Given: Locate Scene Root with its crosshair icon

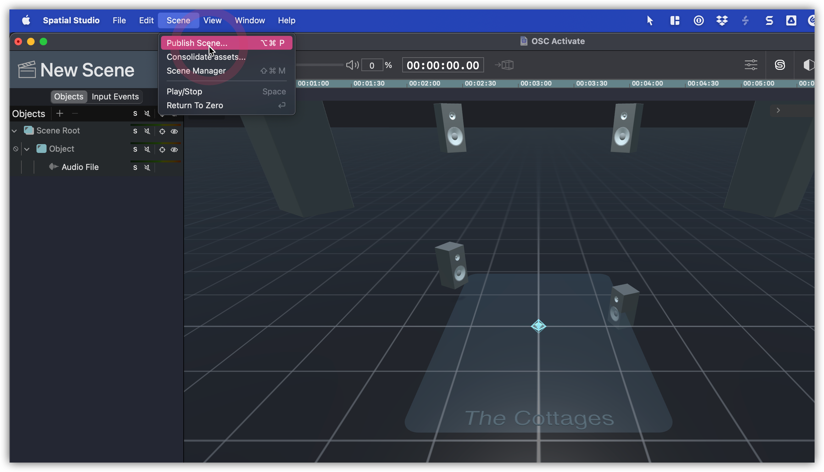Looking at the screenshot, I should coord(162,131).
